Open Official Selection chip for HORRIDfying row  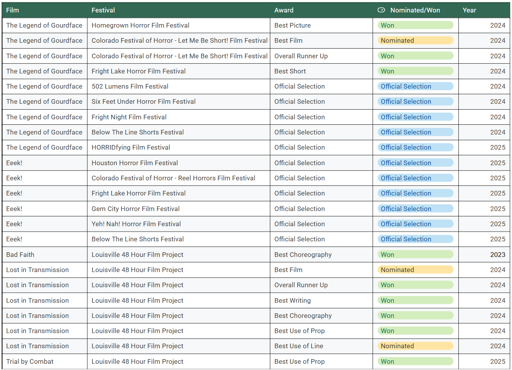click(415, 147)
